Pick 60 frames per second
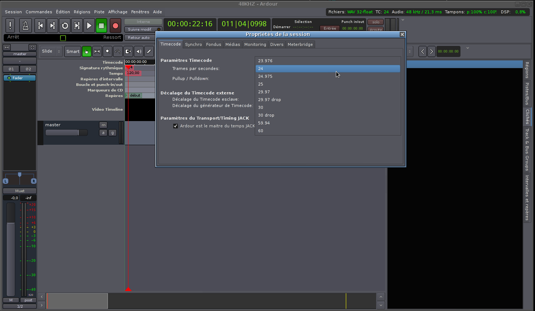Viewport: 535px width, 311px height. [328, 131]
